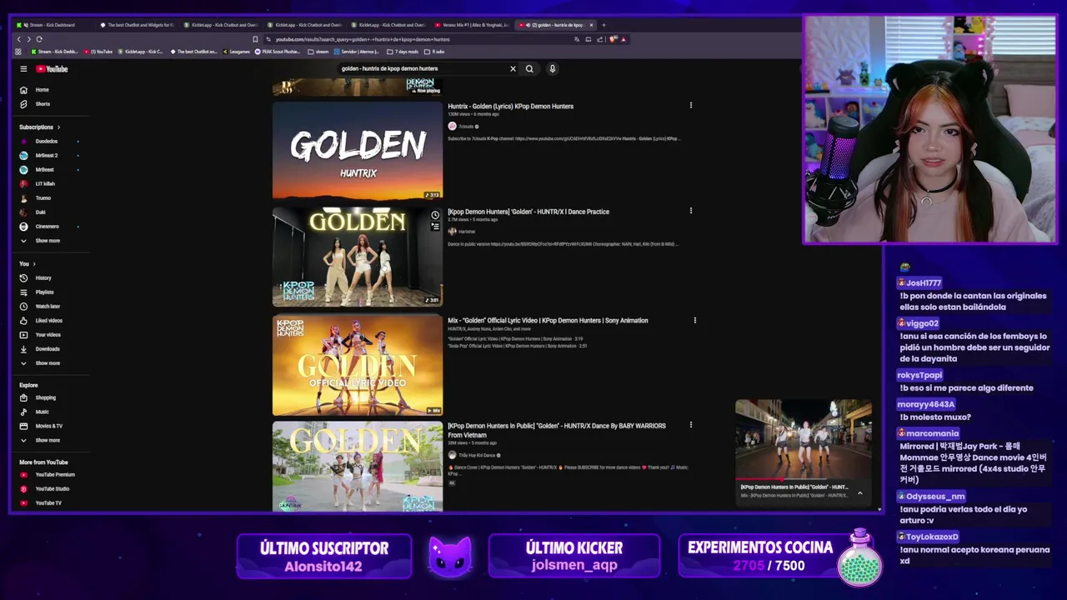Viewport: 1067px width, 600px height.
Task: Open Movies & TV under Explore
Action: pyautogui.click(x=50, y=427)
